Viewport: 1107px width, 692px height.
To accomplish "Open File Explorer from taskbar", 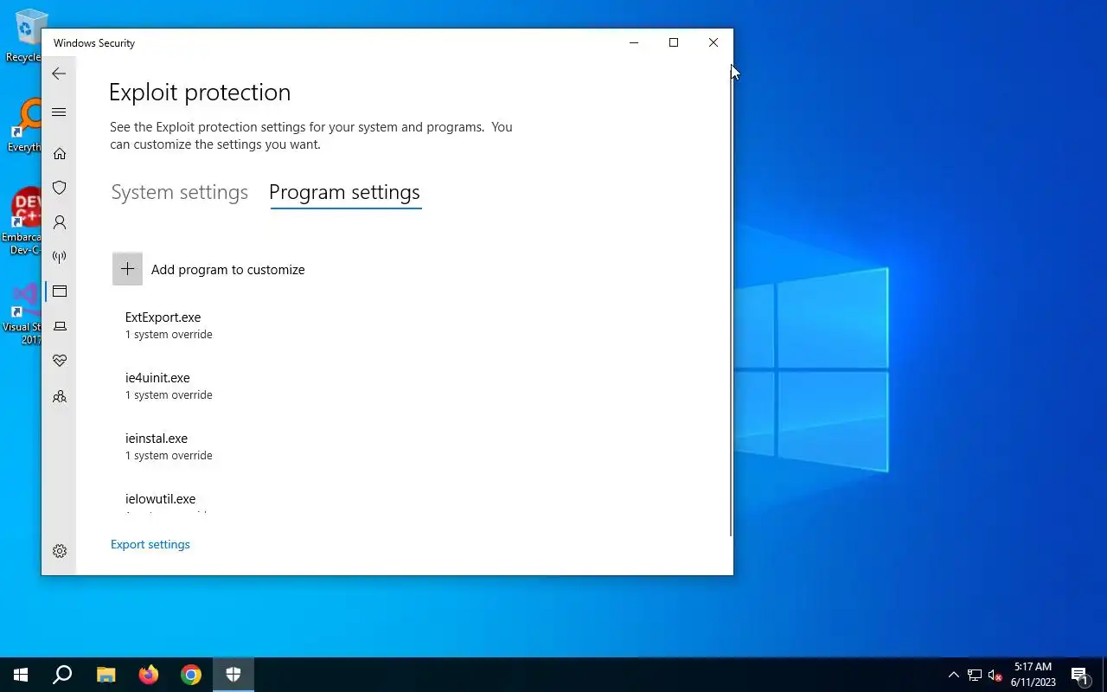I will coord(106,675).
